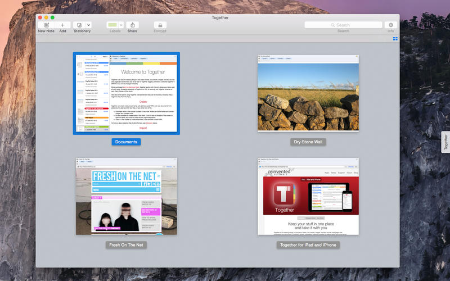Click the Add plus icon
Screen dimensions: 450x281
click(x=62, y=25)
